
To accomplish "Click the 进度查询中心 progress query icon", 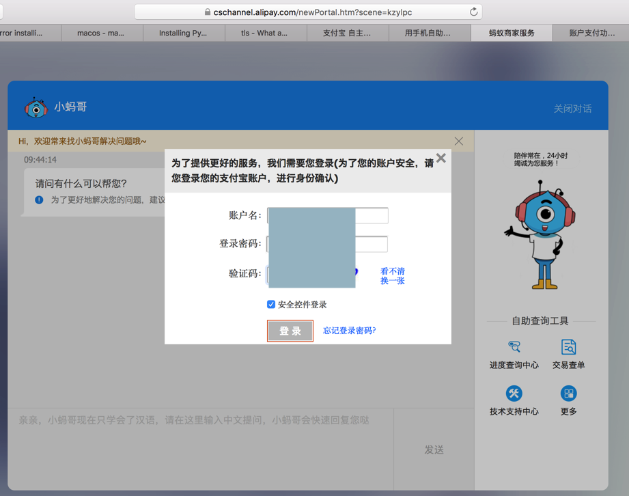I will [x=514, y=347].
